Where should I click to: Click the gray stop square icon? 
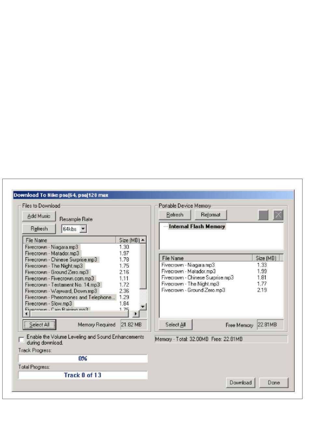263,215
